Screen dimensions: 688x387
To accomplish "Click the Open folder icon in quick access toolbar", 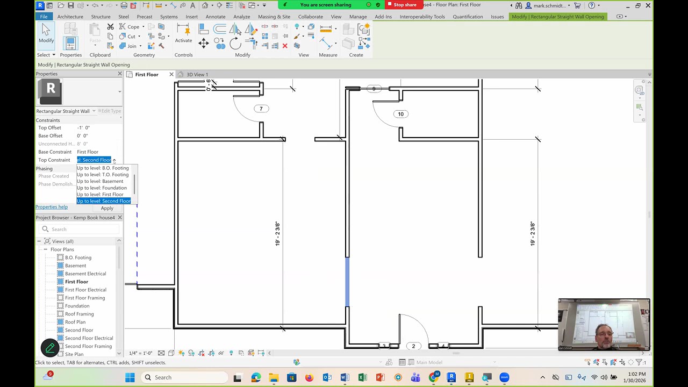I will pyautogui.click(x=62, y=5).
